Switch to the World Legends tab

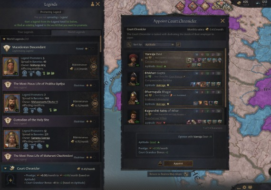coord(76,32)
